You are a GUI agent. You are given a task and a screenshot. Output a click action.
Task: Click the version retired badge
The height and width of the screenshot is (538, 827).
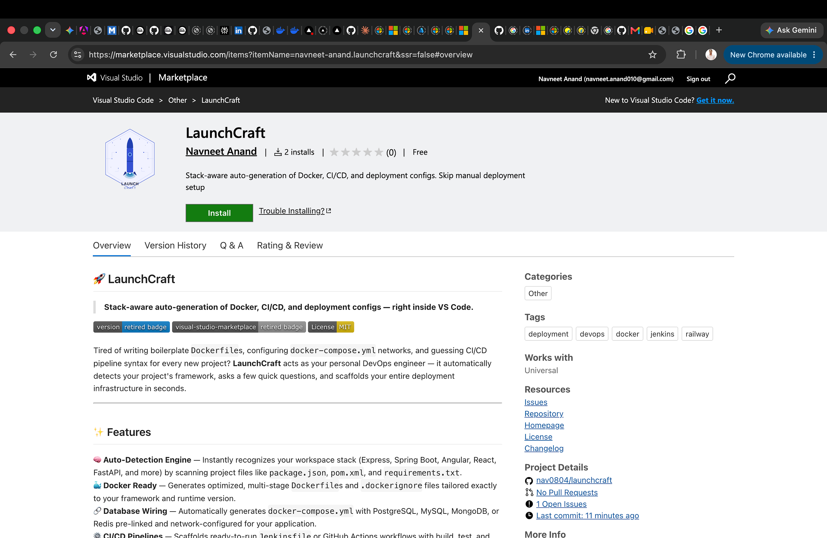(132, 327)
